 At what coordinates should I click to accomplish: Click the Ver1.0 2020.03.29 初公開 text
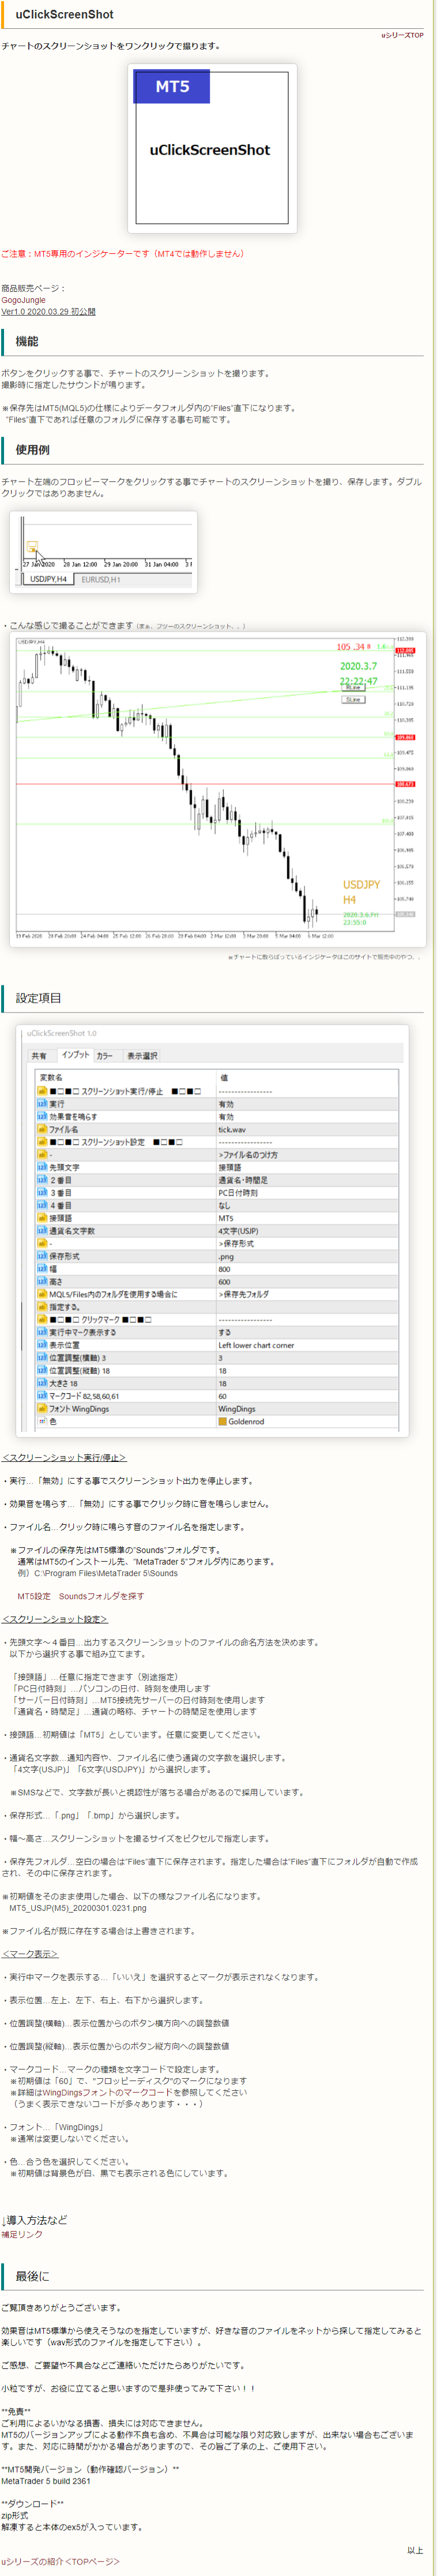pos(48,312)
